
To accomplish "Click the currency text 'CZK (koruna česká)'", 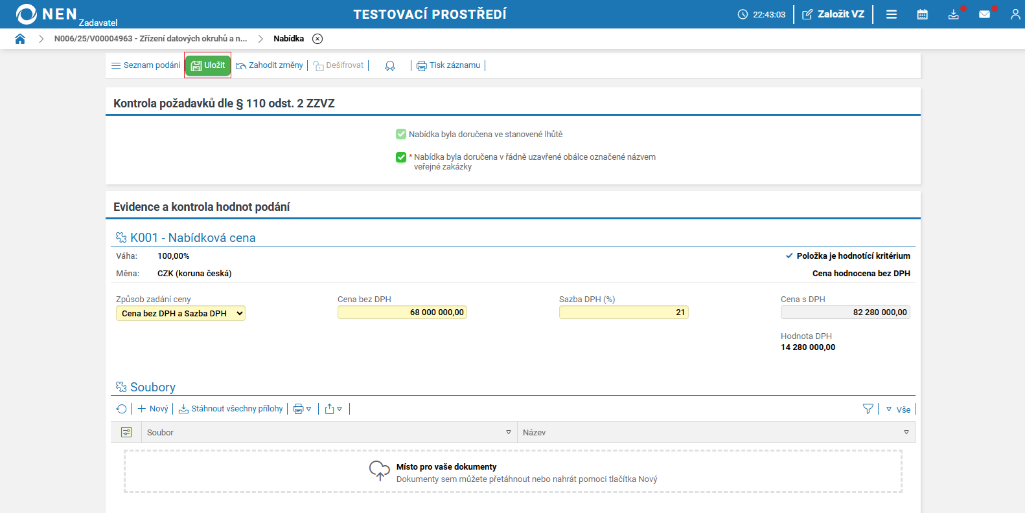I will [194, 274].
